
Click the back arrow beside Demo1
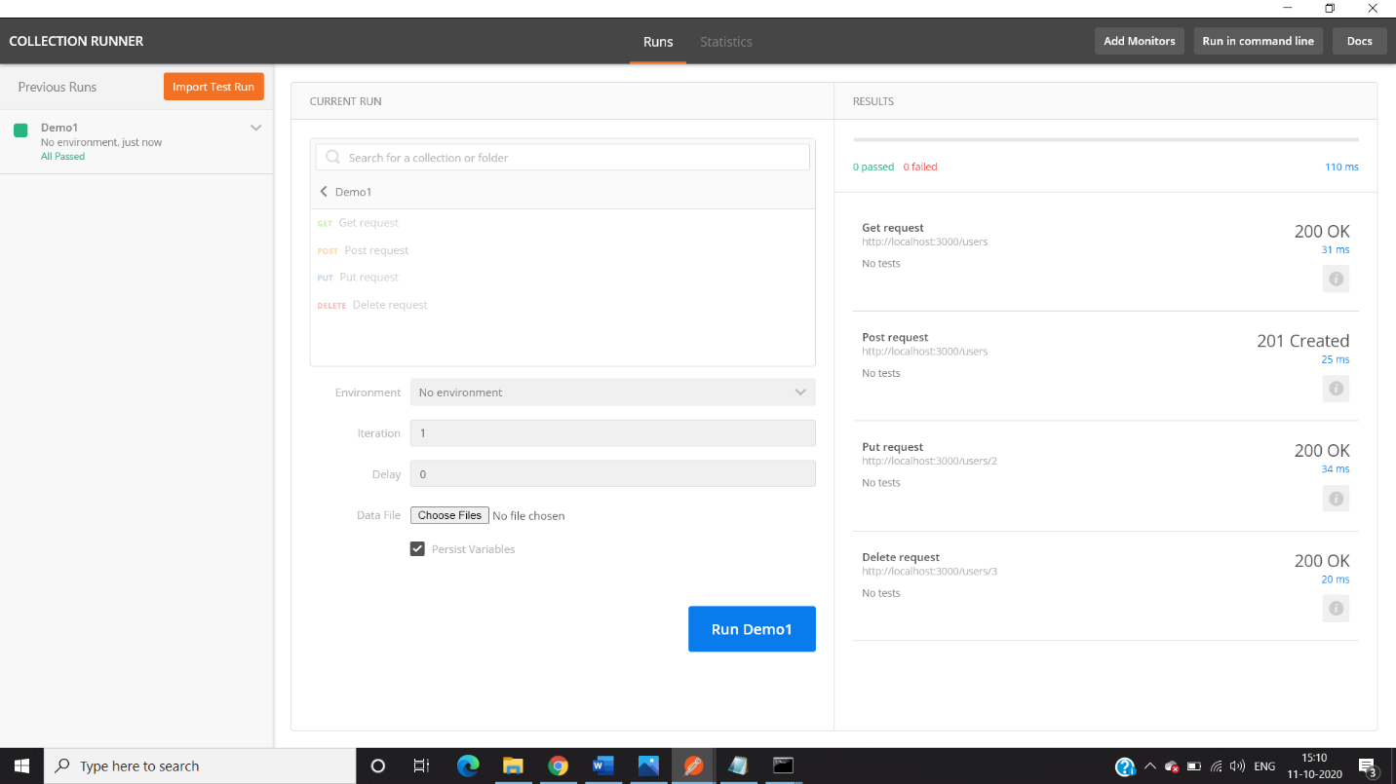click(325, 192)
